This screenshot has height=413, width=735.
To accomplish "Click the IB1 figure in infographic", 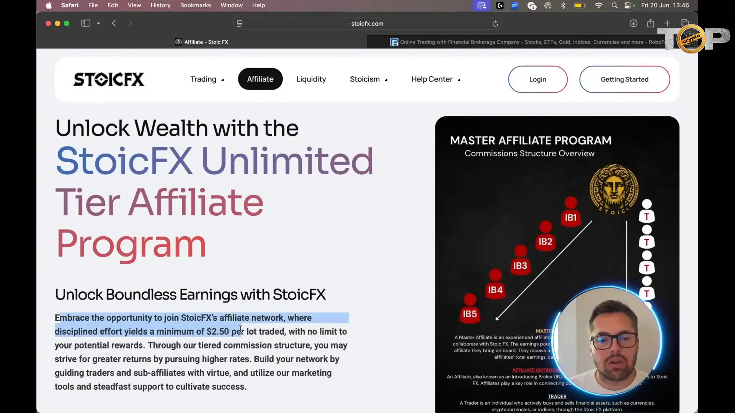I will (x=571, y=211).
